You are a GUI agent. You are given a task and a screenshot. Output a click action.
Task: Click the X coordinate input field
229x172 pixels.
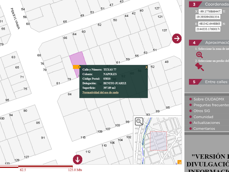[x=209, y=11]
